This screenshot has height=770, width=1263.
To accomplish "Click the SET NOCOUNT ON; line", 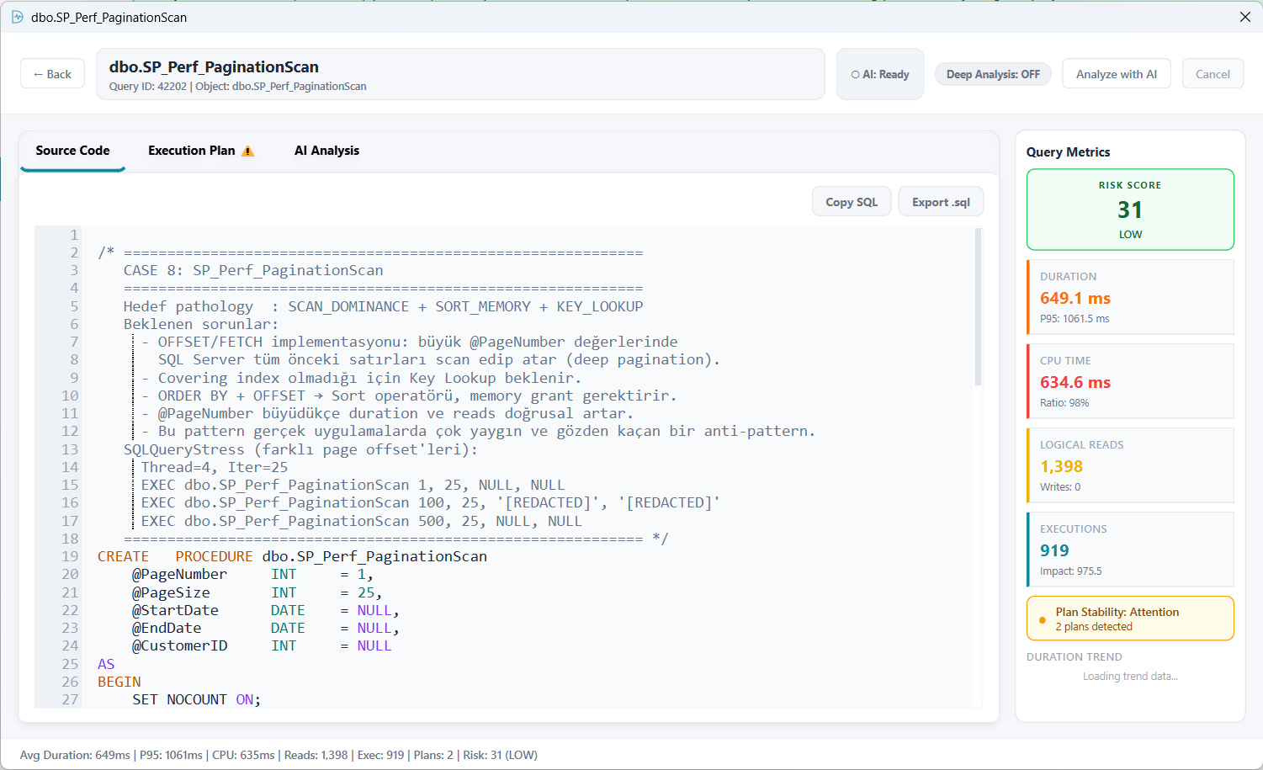I will coord(196,699).
